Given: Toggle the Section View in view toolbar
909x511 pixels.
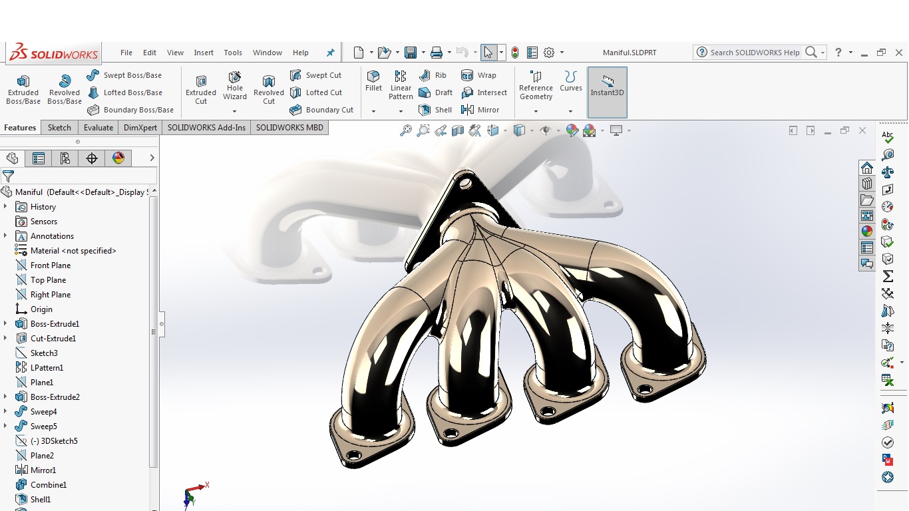Looking at the screenshot, I should tap(458, 130).
